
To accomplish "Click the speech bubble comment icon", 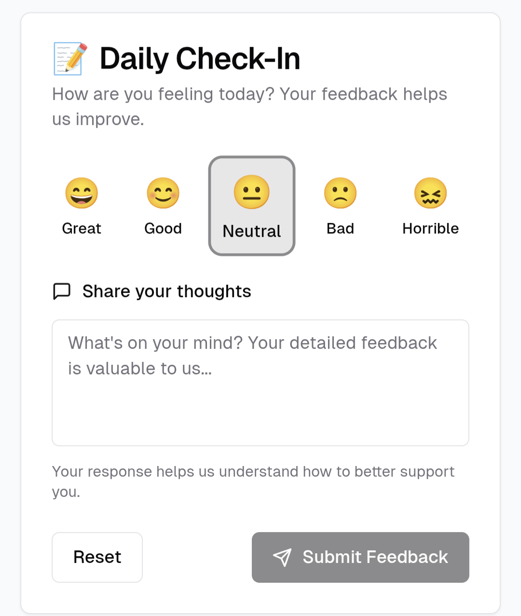I will [x=62, y=291].
